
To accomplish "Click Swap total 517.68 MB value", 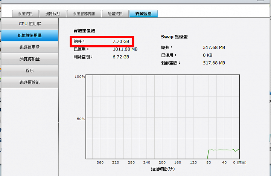I will [x=214, y=47].
